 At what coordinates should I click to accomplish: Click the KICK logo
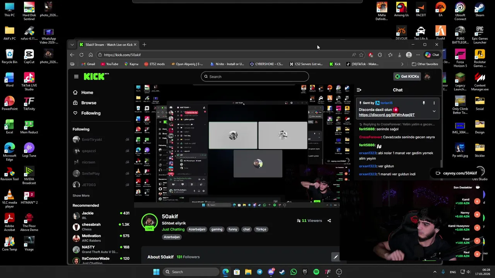(x=96, y=76)
